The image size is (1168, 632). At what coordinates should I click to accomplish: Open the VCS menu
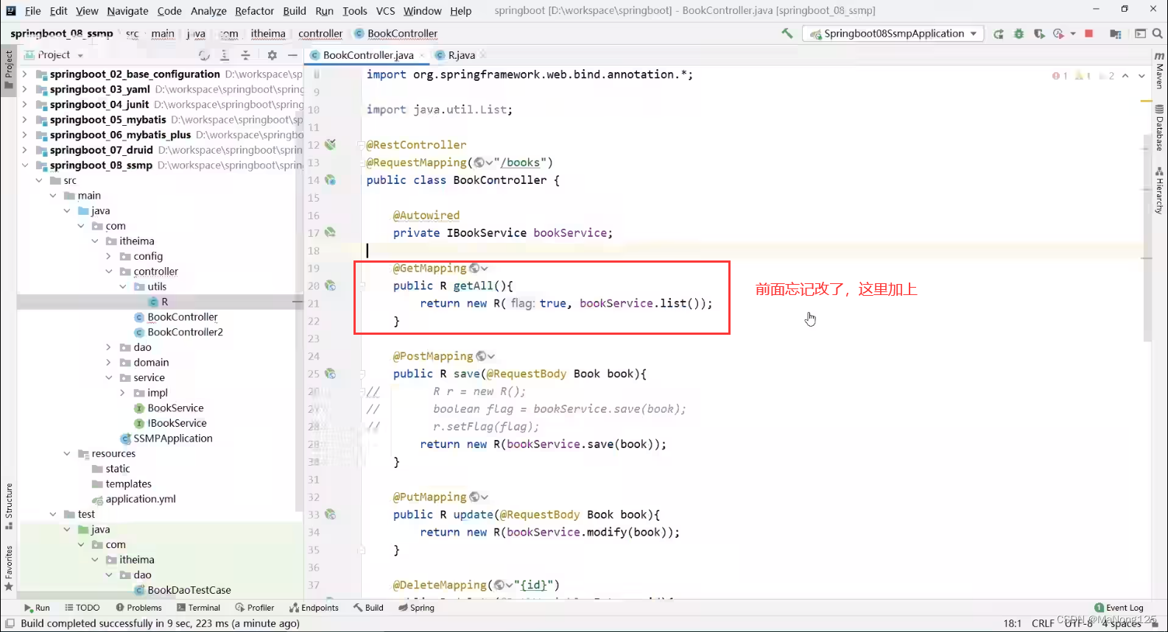tap(385, 10)
